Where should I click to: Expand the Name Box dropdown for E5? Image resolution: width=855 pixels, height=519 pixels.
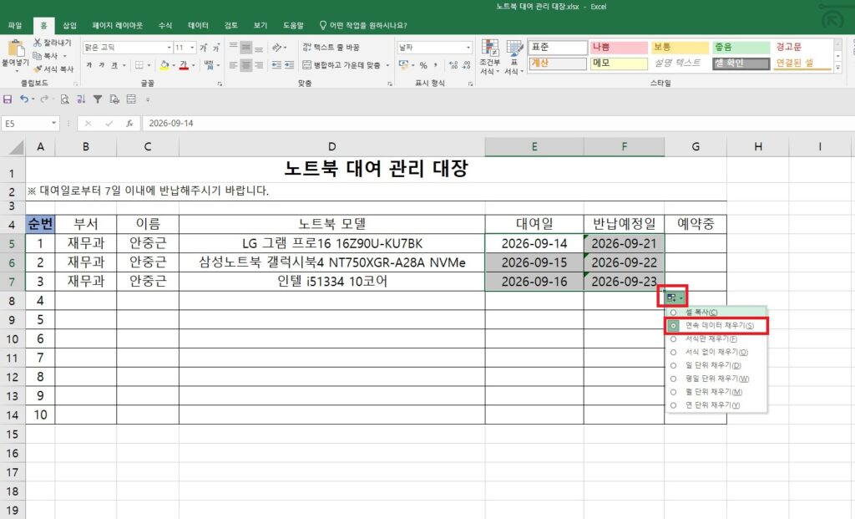click(53, 124)
